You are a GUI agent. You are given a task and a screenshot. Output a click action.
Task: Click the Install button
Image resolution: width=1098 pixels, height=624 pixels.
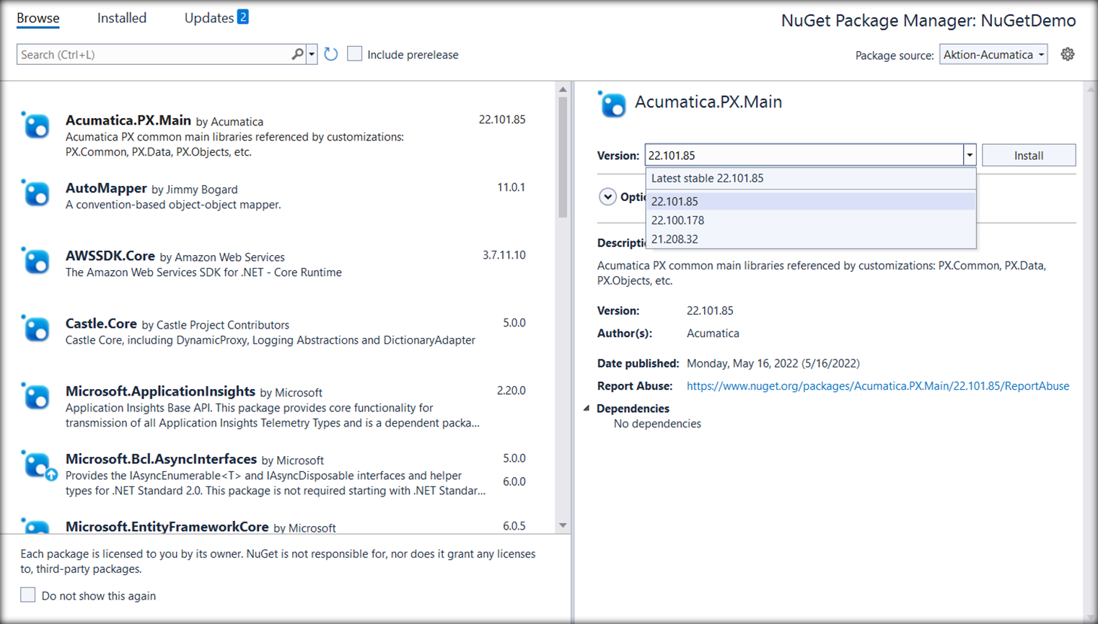click(x=1029, y=155)
